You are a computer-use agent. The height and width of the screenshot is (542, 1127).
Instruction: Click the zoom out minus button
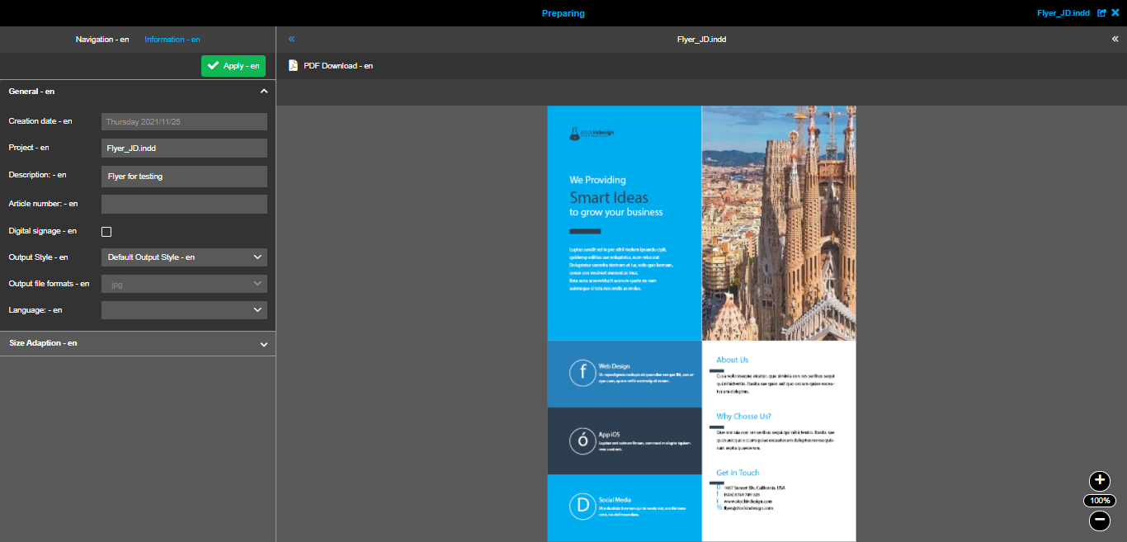click(1099, 521)
